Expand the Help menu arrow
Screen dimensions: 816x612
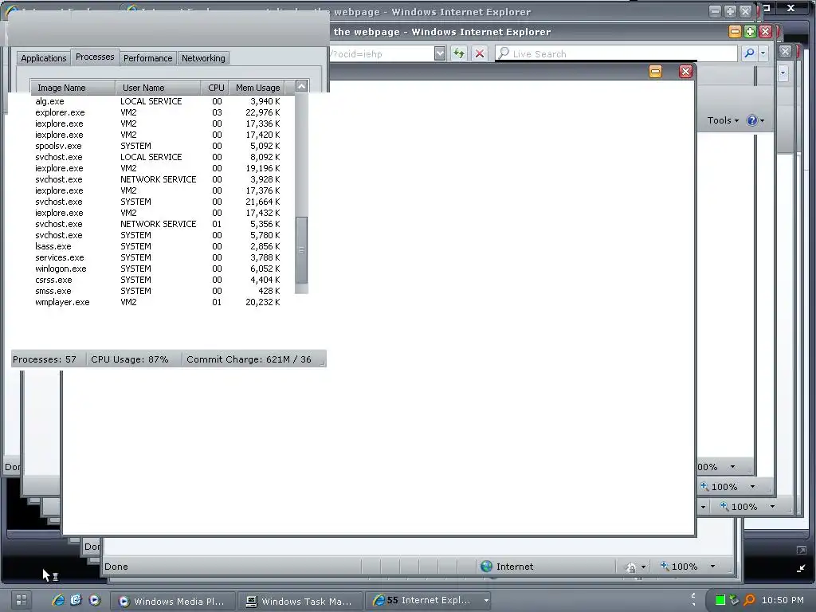pos(762,121)
